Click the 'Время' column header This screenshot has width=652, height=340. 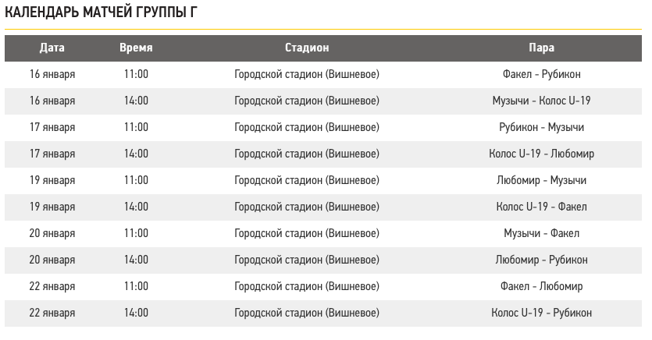click(x=136, y=48)
